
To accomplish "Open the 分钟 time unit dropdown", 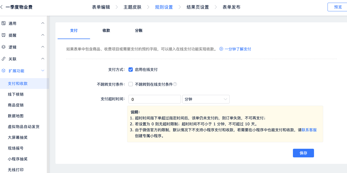I will 206,99.
